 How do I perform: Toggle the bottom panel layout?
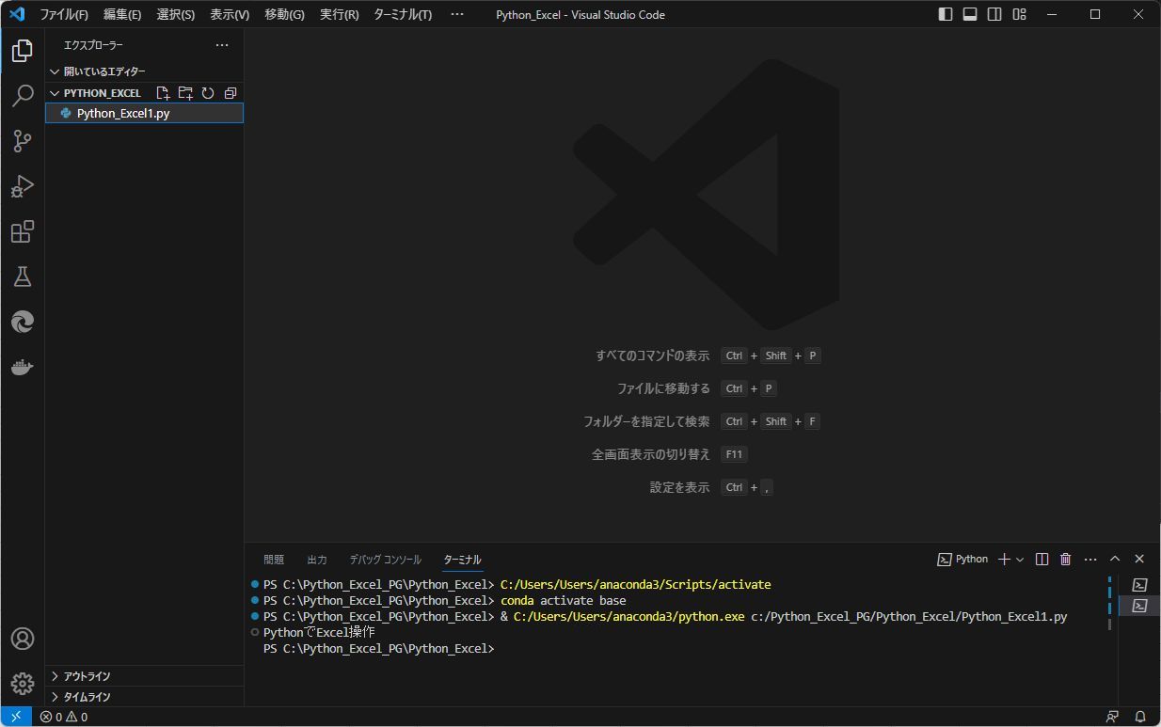pyautogui.click(x=970, y=14)
